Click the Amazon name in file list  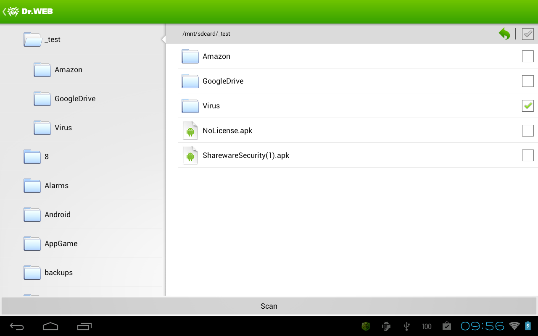[x=216, y=56]
